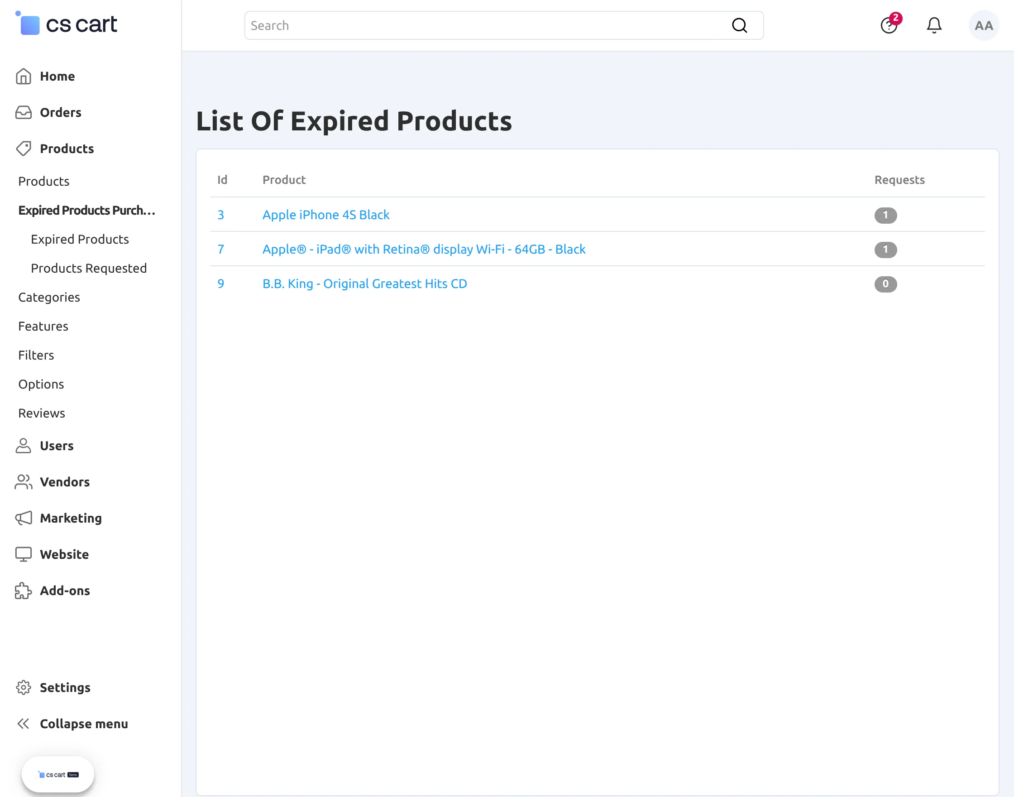Expand the Marketing menu

click(x=71, y=518)
